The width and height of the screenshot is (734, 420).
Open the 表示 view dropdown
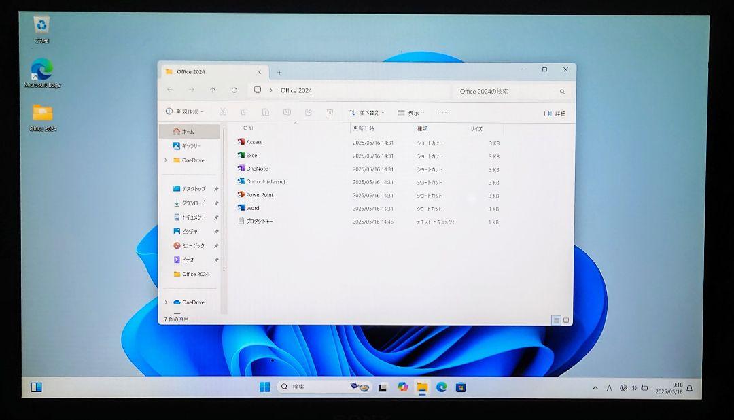point(410,113)
